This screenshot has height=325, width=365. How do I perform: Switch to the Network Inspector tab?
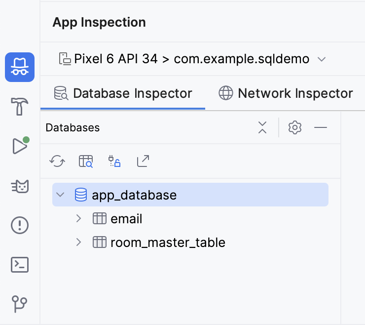[286, 93]
